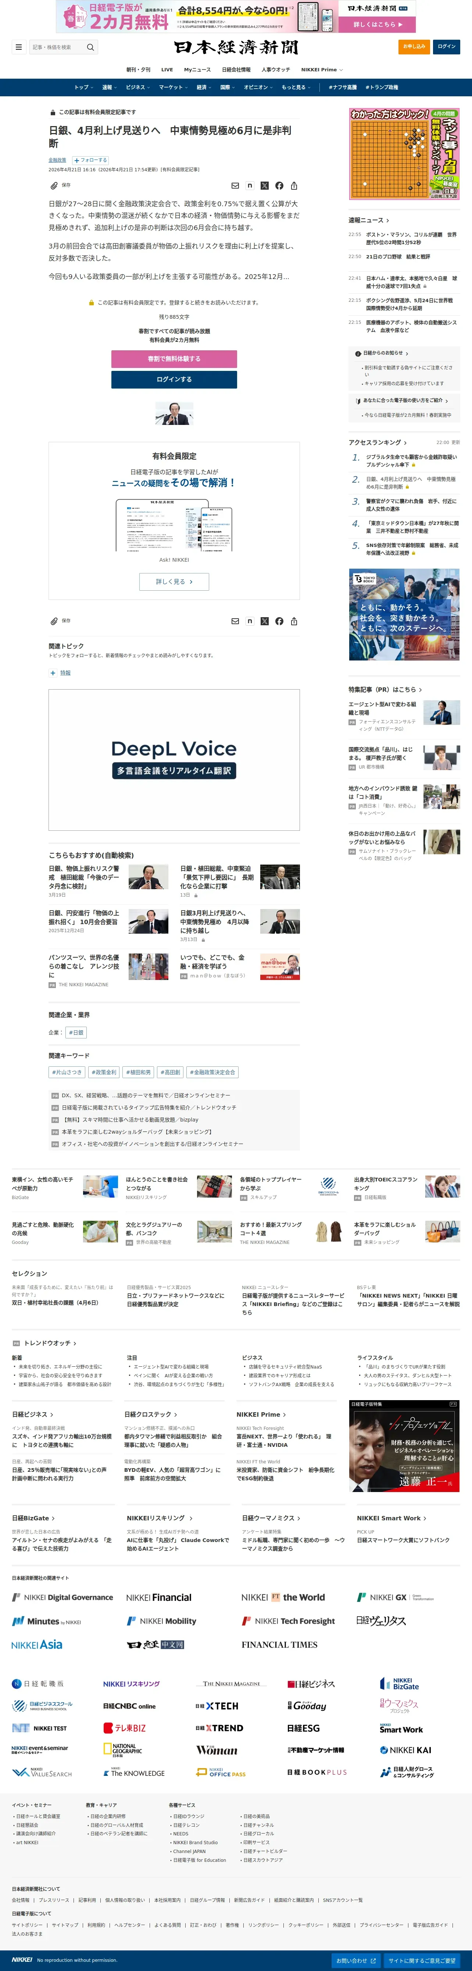Image resolution: width=472 pixels, height=1971 pixels.
Task: Open LIVE in the top menu
Action: tap(167, 69)
